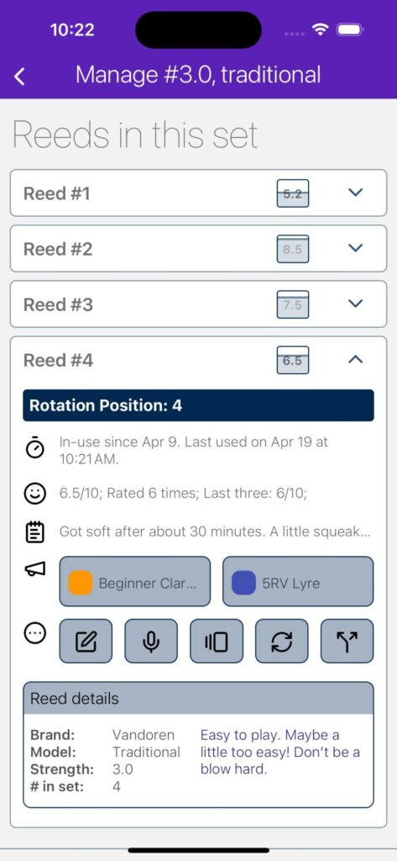Click the split arrows fork button
Viewport: 397px width, 861px height.
[x=347, y=641]
